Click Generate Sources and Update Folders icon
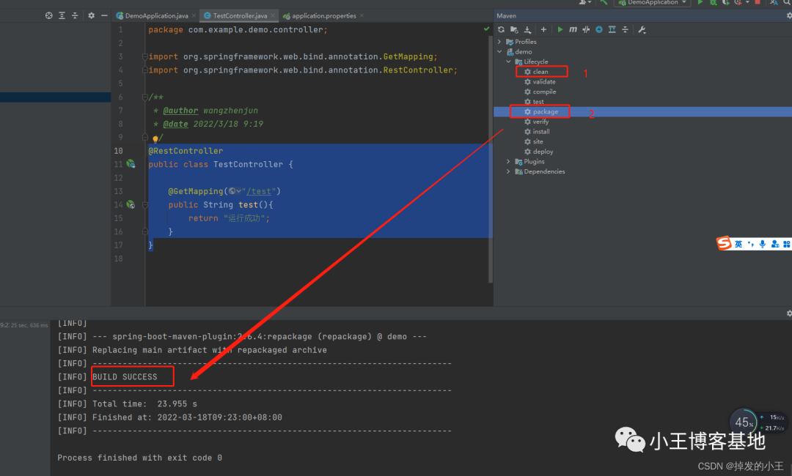Screen dimensions: 792x476 (514, 30)
